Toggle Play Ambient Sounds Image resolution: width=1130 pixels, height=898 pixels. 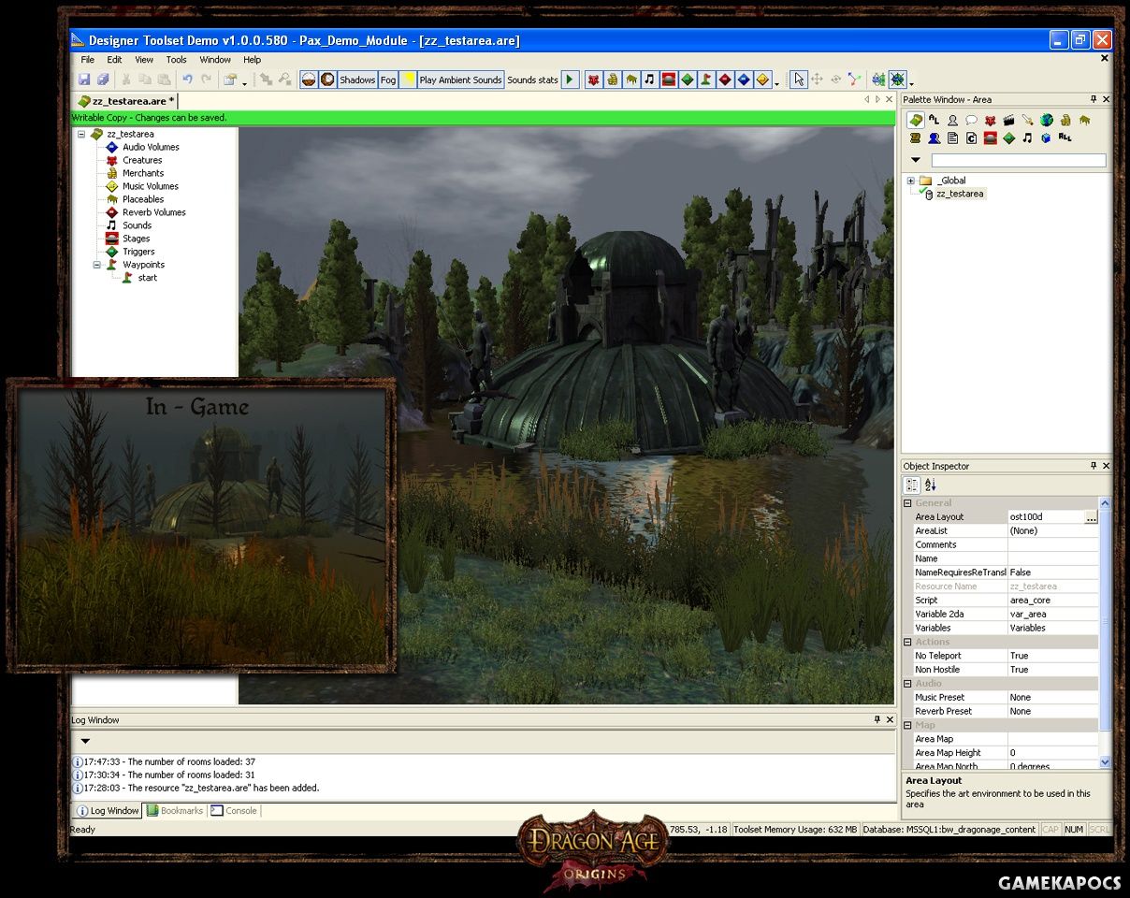click(460, 80)
